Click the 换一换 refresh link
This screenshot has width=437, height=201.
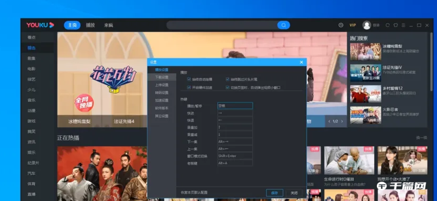421,138
